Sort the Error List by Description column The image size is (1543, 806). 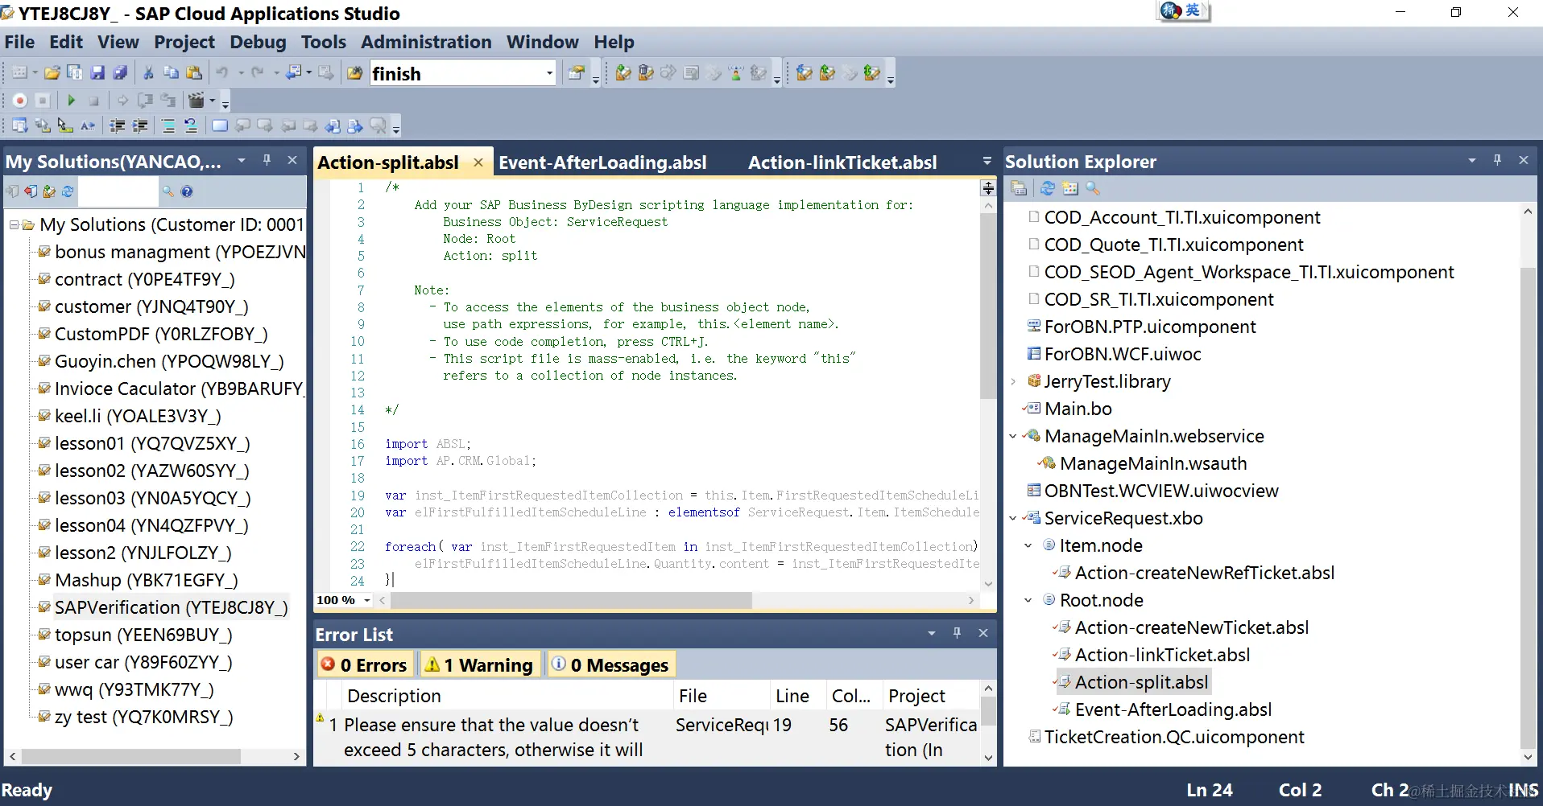pos(508,696)
